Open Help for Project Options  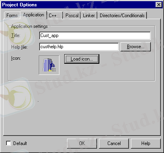tap(146, 143)
